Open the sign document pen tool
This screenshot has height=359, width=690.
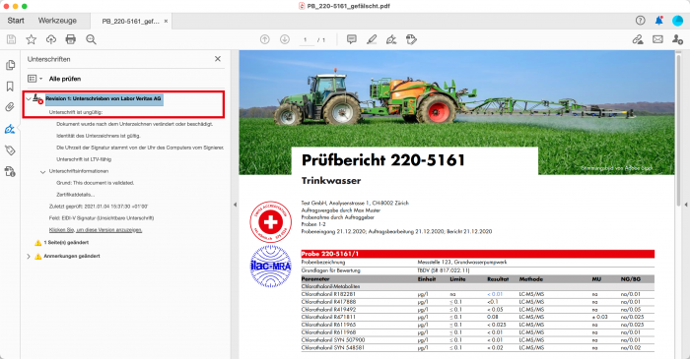[391, 39]
